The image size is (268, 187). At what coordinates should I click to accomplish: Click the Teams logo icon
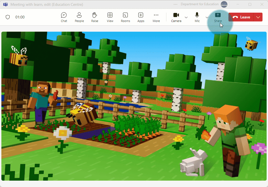5,4
